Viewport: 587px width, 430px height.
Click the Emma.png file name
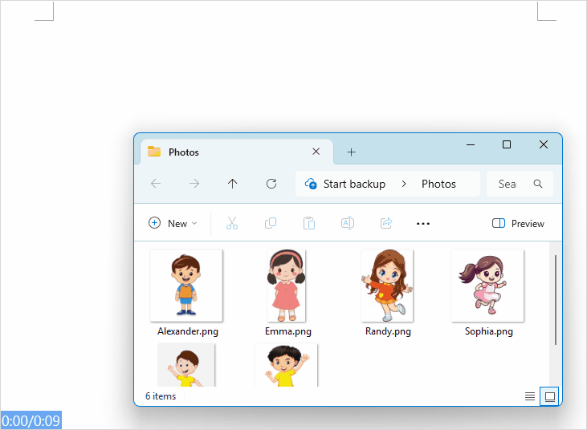pos(288,331)
